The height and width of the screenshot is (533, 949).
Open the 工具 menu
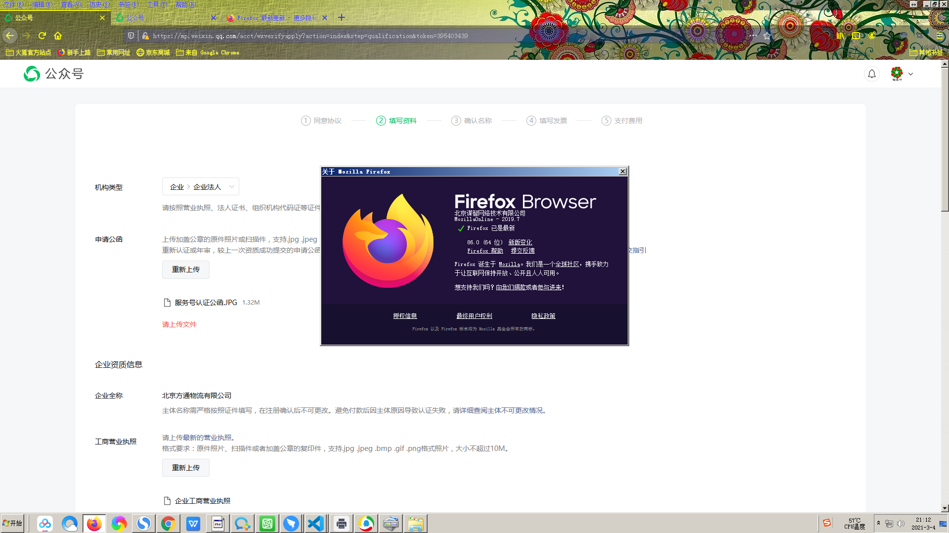tap(157, 4)
